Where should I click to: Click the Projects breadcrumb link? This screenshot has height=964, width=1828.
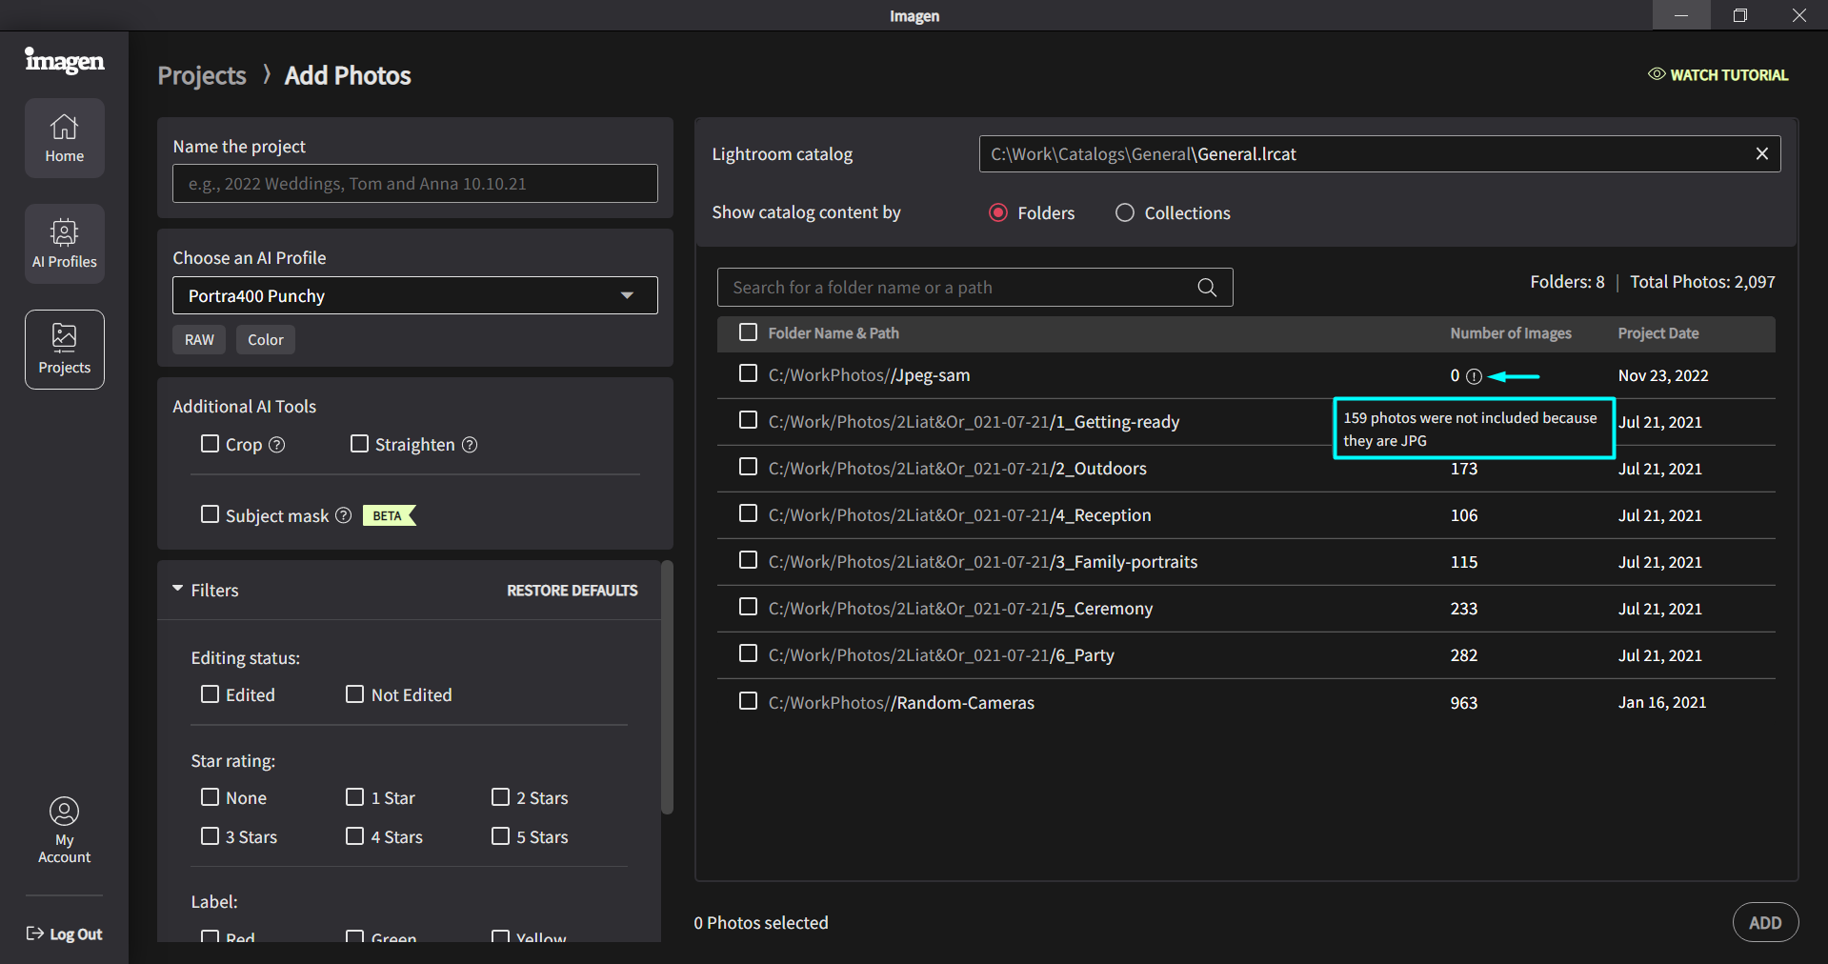[x=202, y=76]
